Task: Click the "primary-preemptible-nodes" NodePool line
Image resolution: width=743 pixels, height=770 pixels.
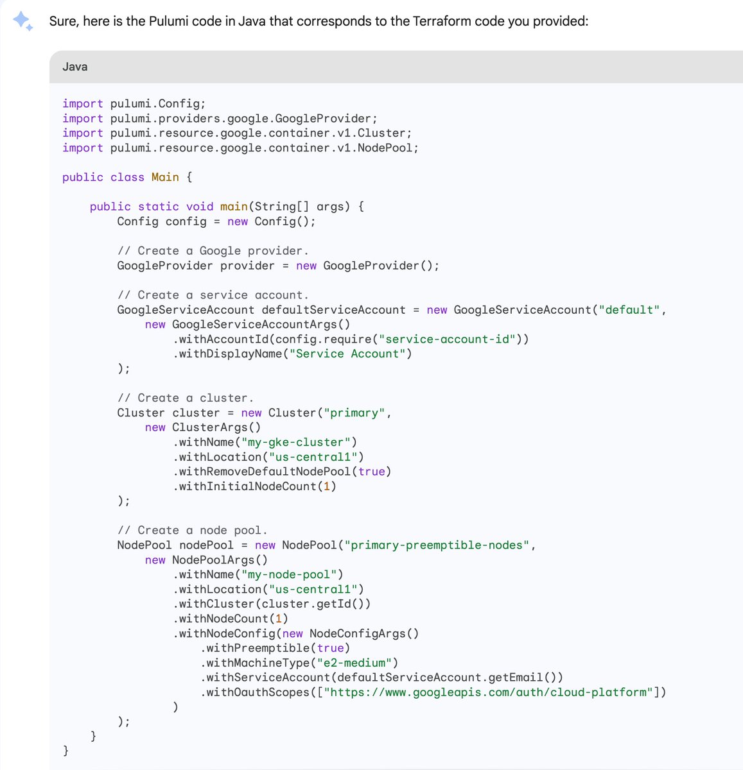Action: click(x=326, y=545)
